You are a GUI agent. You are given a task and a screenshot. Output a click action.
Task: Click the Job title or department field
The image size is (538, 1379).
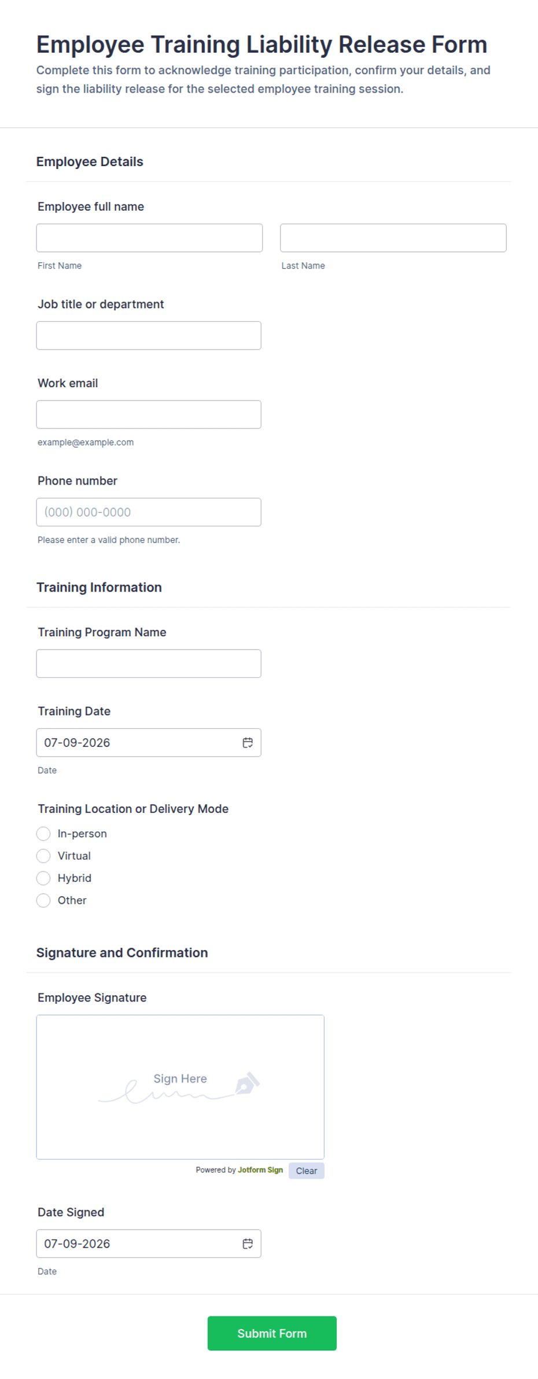[x=149, y=336]
